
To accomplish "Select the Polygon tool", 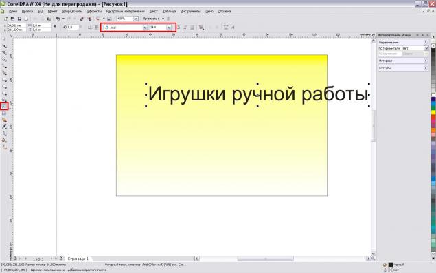I will [4, 94].
